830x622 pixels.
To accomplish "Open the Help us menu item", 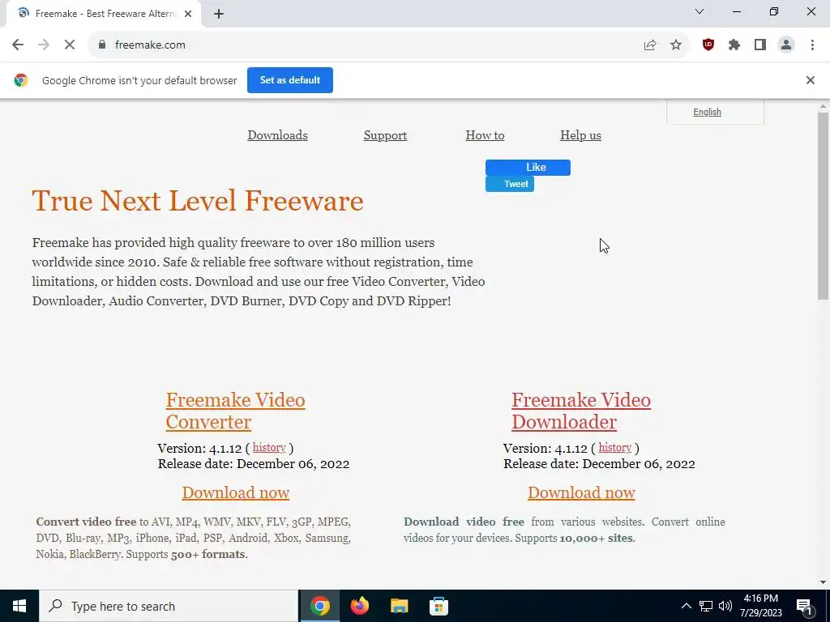I will [580, 135].
